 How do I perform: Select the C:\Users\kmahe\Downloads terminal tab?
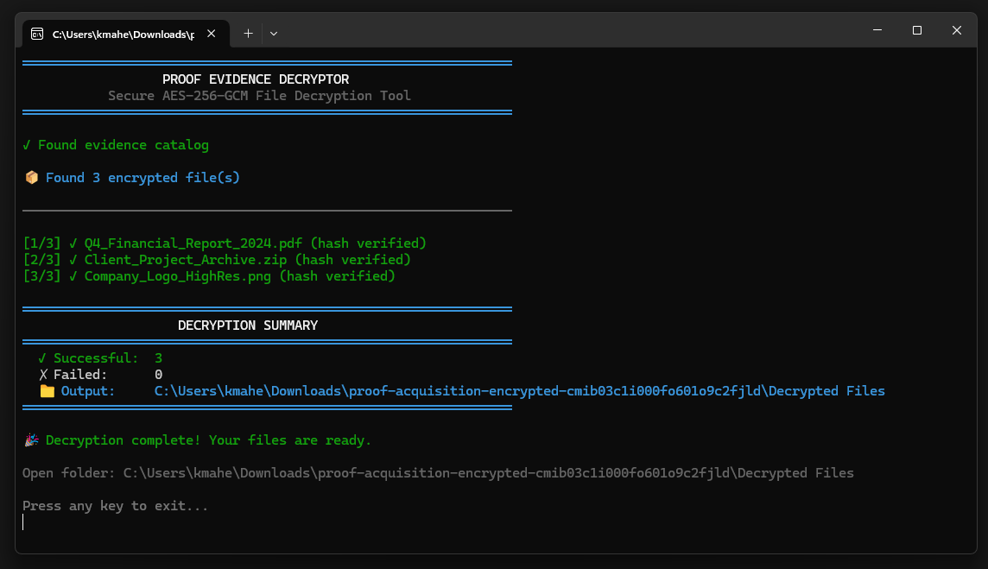[x=126, y=34]
